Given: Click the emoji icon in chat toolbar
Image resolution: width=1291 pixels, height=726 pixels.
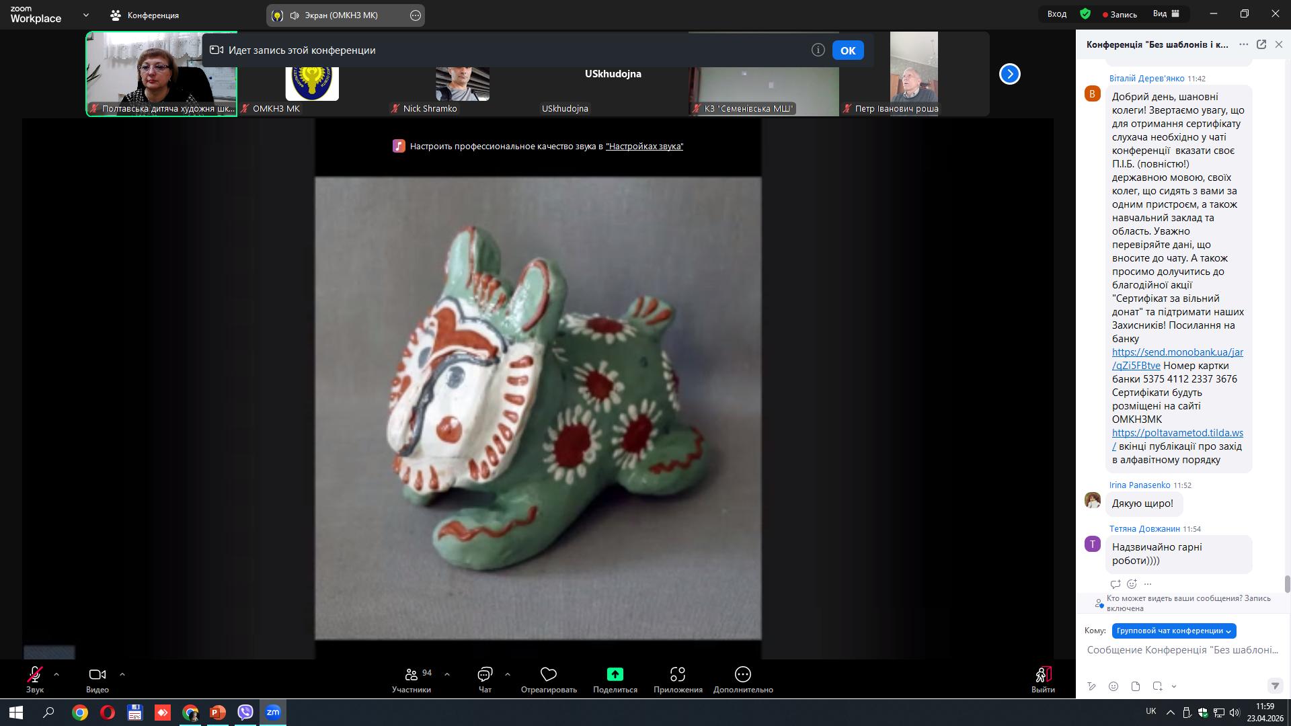Looking at the screenshot, I should [1113, 686].
